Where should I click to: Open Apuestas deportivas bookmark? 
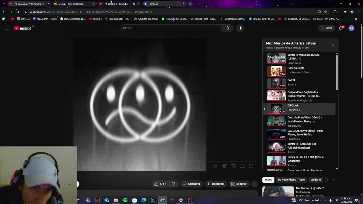[x=146, y=19]
